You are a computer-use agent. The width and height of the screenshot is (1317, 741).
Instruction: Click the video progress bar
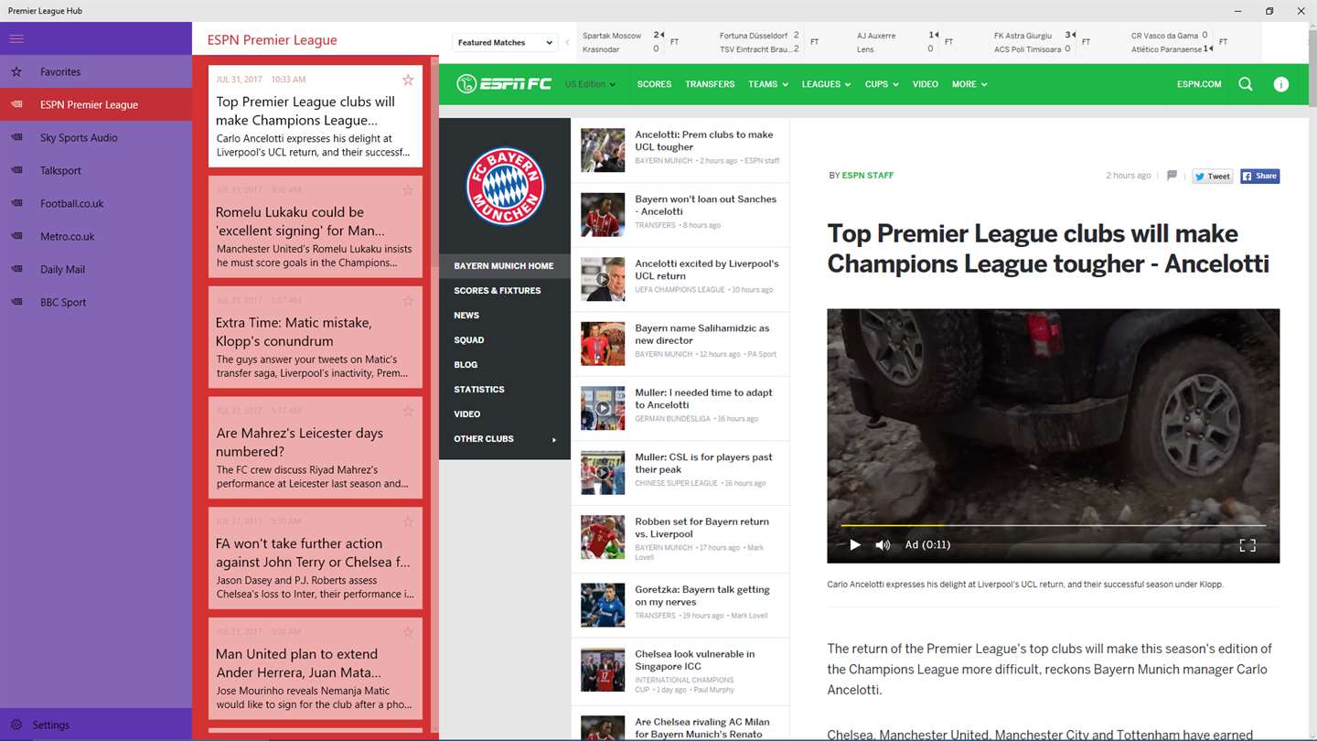click(1054, 526)
